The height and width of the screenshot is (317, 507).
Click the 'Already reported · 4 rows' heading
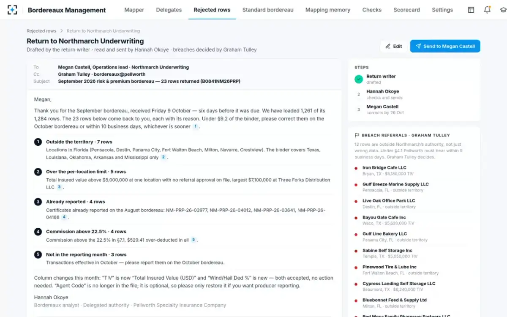click(x=76, y=202)
